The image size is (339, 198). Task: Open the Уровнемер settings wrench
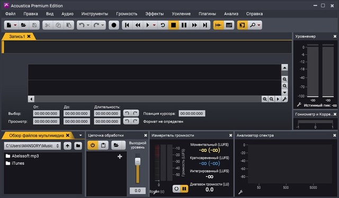click(299, 105)
